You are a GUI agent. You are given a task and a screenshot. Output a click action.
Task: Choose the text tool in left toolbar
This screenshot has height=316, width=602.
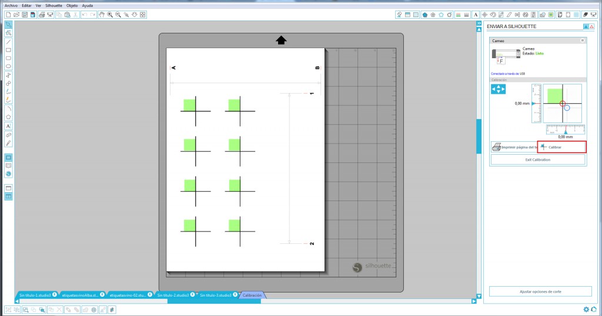[8, 126]
